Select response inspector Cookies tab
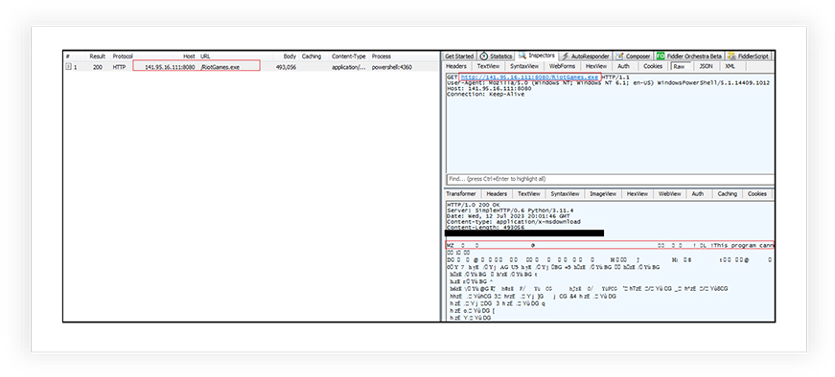The height and width of the screenshot is (377, 835). click(x=756, y=194)
